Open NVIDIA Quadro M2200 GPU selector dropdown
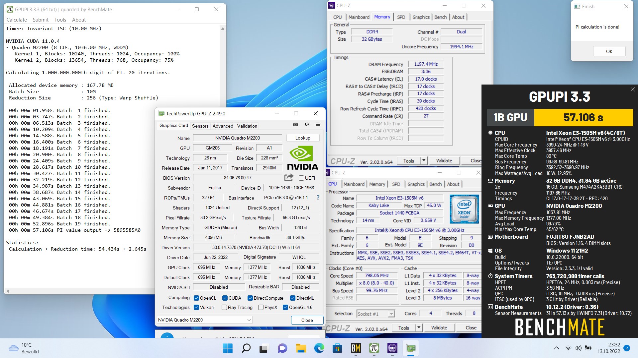Screen dimensions: 638x358 (x=204, y=320)
